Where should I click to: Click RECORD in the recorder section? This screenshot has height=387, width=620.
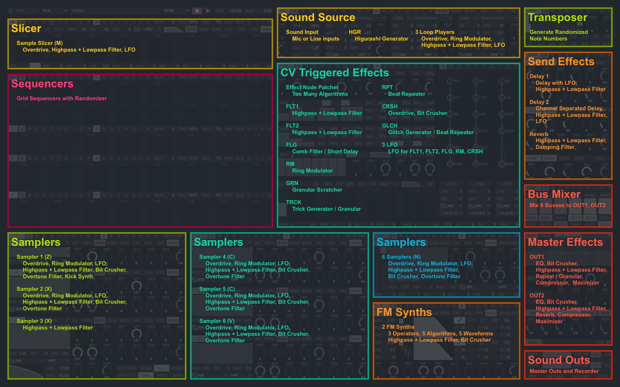581,376
